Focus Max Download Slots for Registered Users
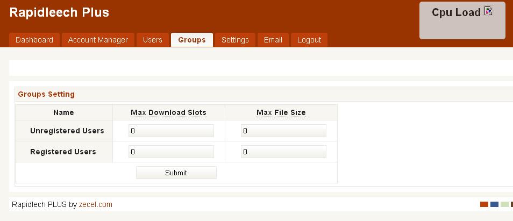 click(x=171, y=152)
